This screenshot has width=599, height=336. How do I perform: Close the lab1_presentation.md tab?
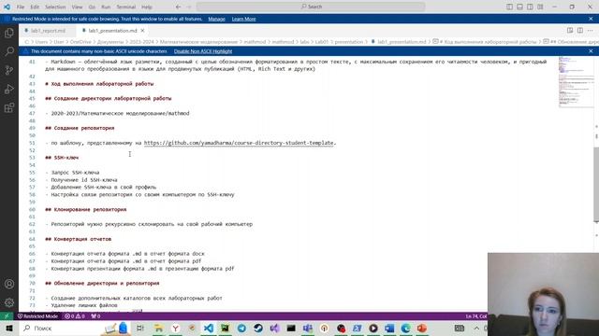click(x=142, y=31)
